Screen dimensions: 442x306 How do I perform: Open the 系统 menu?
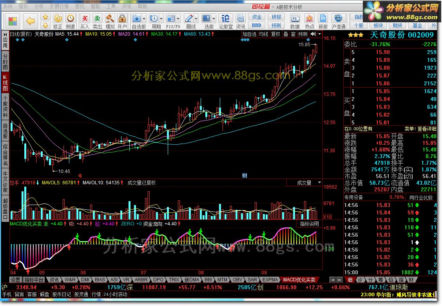click(7, 6)
